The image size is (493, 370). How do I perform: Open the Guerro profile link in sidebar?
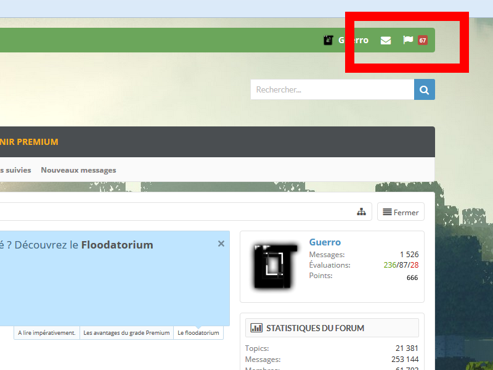[325, 242]
